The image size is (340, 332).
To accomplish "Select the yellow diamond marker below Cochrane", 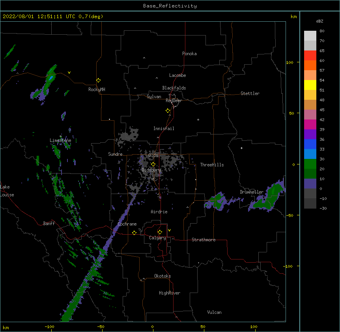I will [x=134, y=233].
